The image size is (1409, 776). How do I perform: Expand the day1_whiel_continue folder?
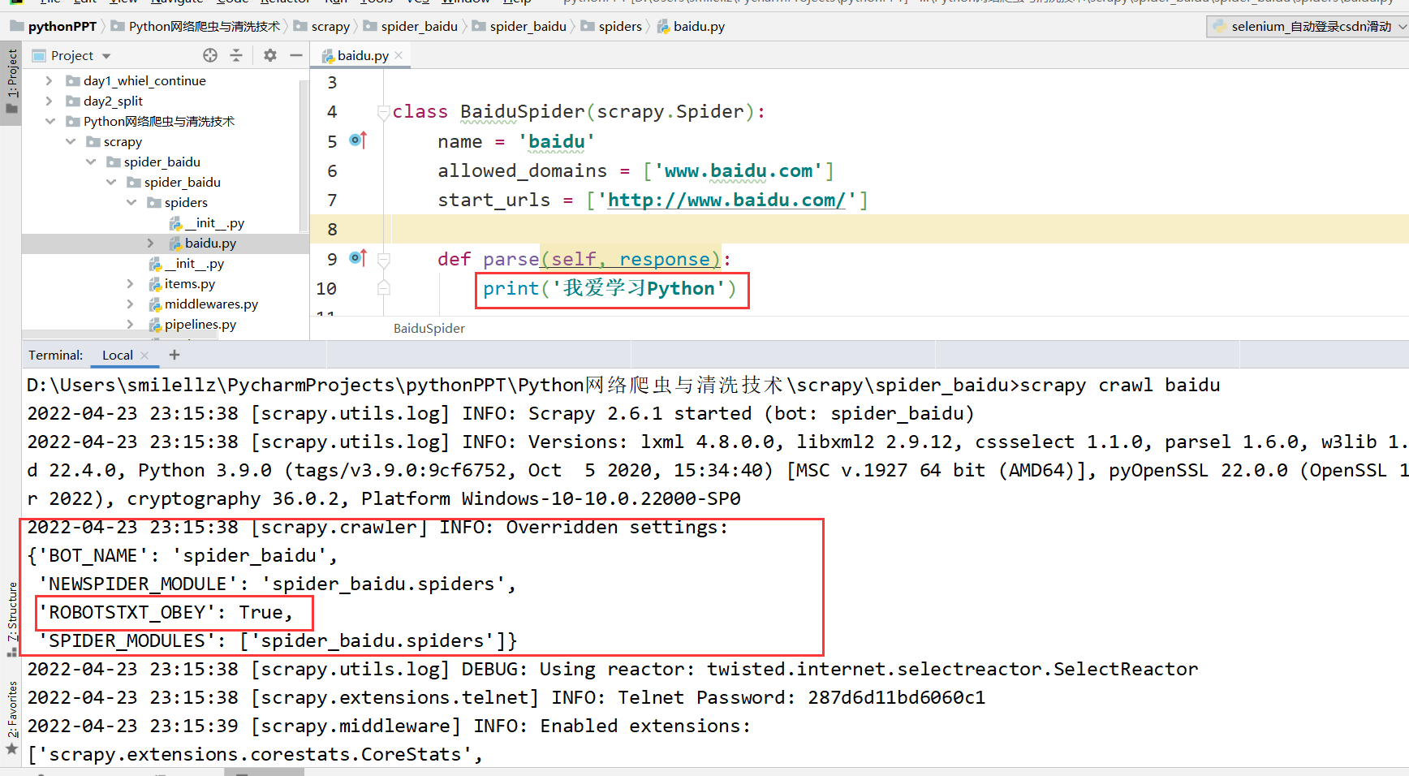pos(49,80)
